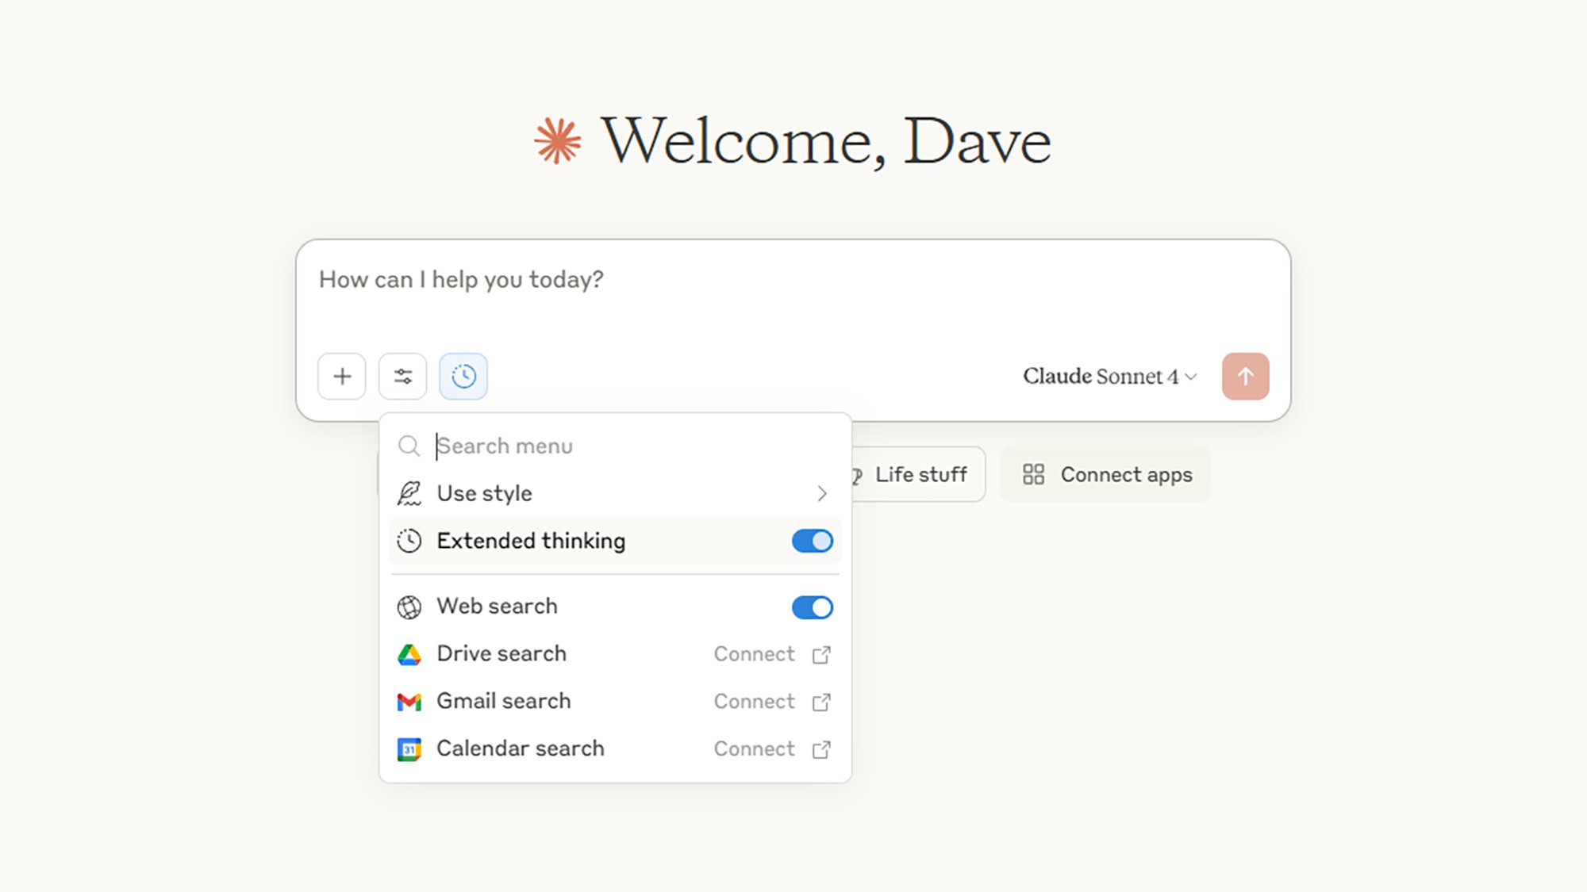Click the magnifier icon in the search menu
The image size is (1587, 892).
409,446
